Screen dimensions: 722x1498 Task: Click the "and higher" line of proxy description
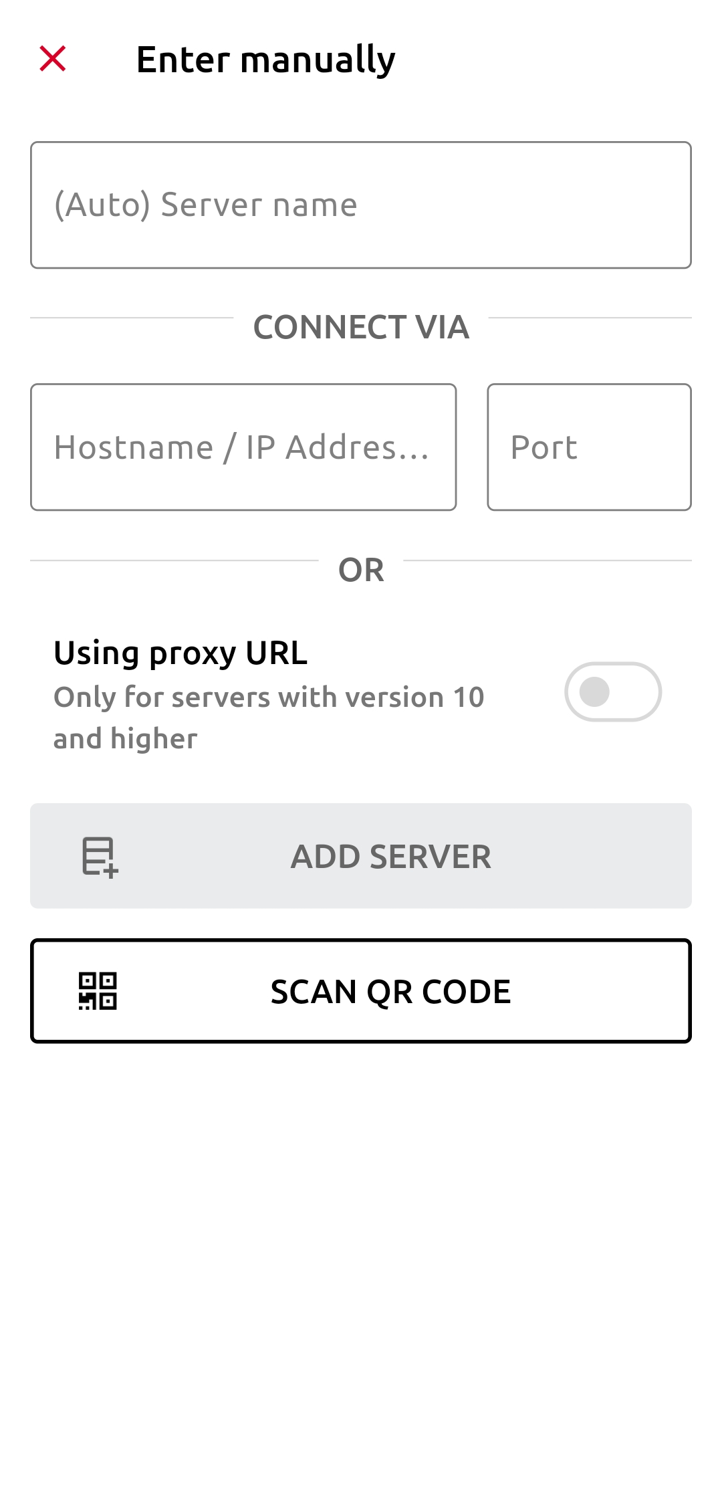[126, 739]
